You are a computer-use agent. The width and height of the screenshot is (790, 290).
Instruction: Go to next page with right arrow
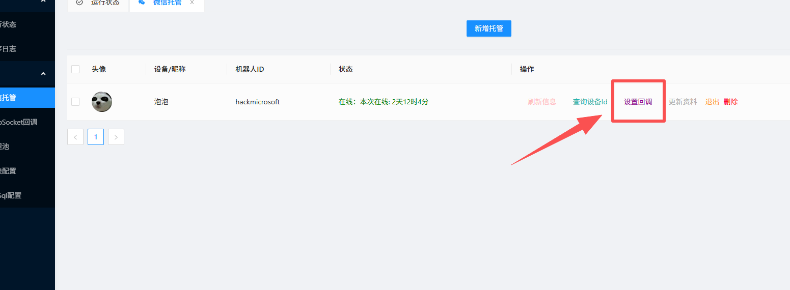point(116,137)
